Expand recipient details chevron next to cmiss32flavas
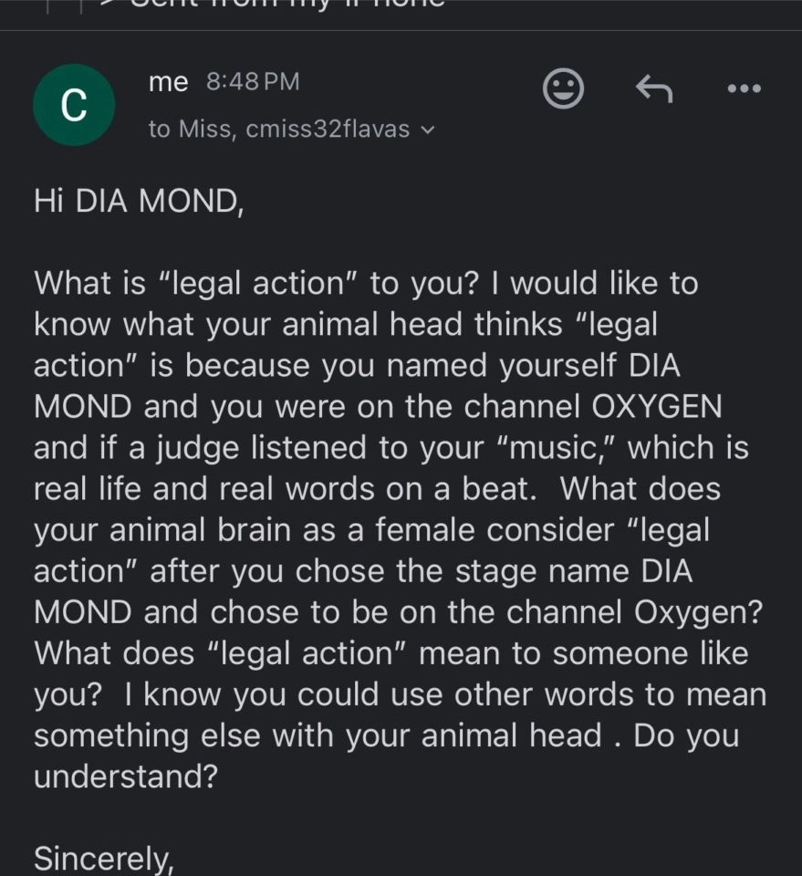This screenshot has width=802, height=876. tap(427, 130)
